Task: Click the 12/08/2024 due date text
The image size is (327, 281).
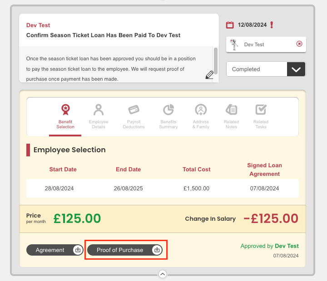Action: pos(252,25)
